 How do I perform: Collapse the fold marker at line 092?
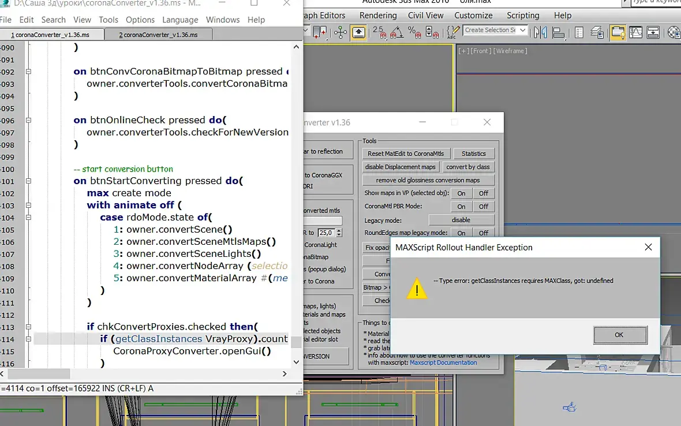pyautogui.click(x=28, y=72)
